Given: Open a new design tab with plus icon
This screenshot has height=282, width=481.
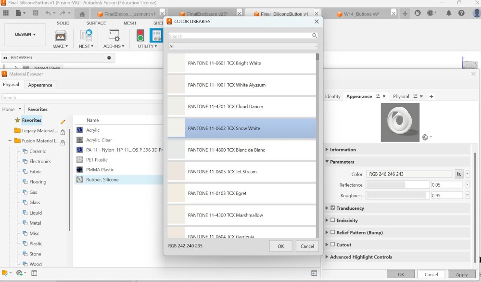Looking at the screenshot, I should (x=405, y=13).
